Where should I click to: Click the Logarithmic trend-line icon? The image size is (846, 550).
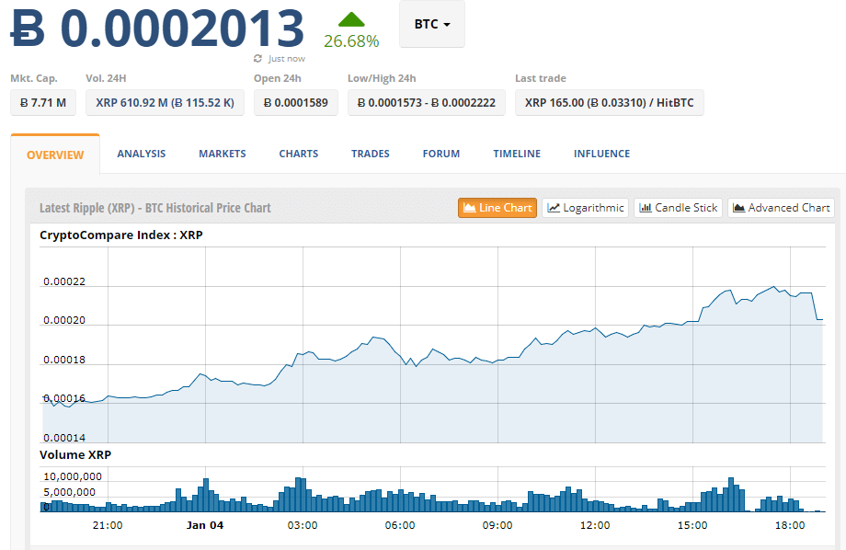coord(554,208)
